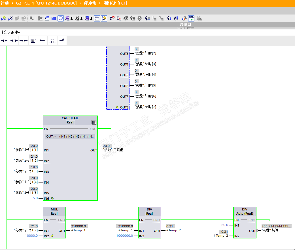Click star to add IN7 on CALCULATE
The height and width of the screenshot is (250, 295).
[52, 198]
